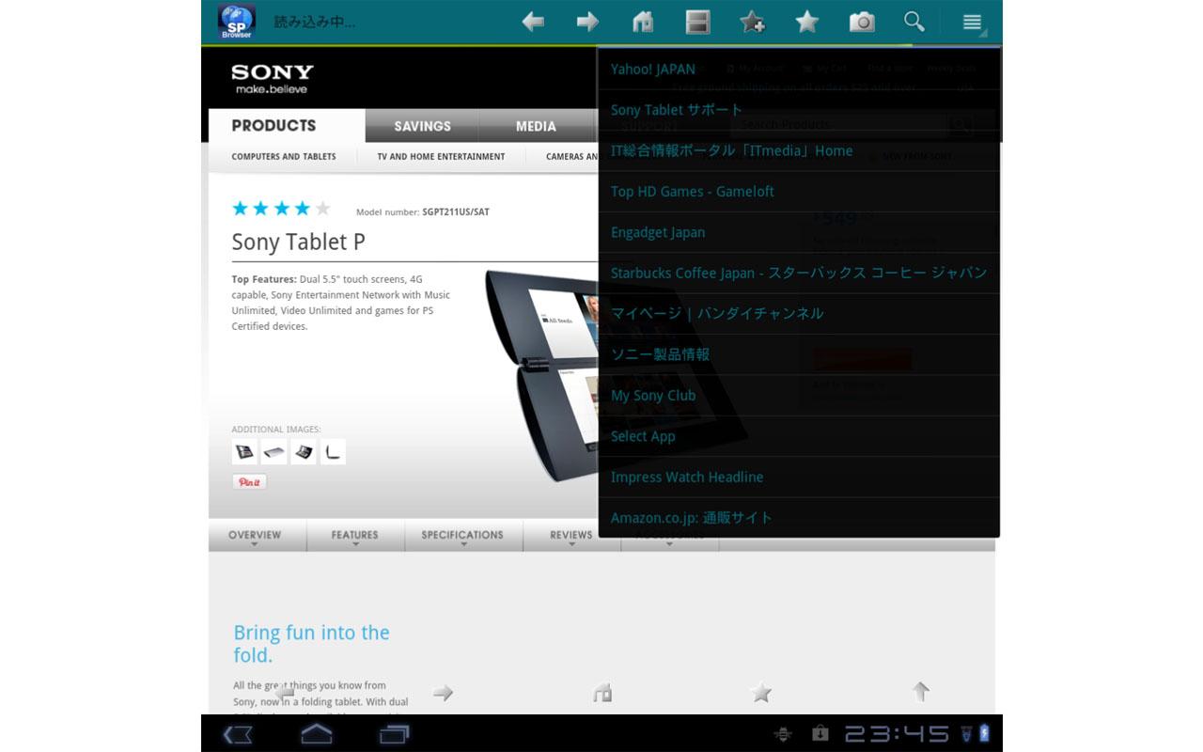Open the bookmarks list star icon in top toolbar
The width and height of the screenshot is (1203, 752).
pyautogui.click(x=806, y=22)
